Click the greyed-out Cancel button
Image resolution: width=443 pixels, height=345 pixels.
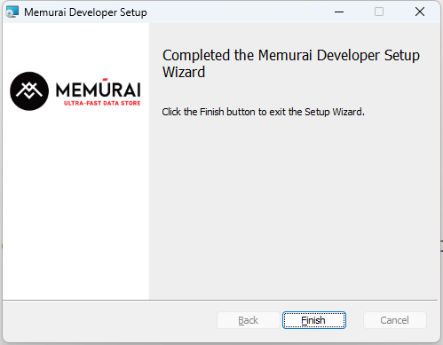point(395,320)
